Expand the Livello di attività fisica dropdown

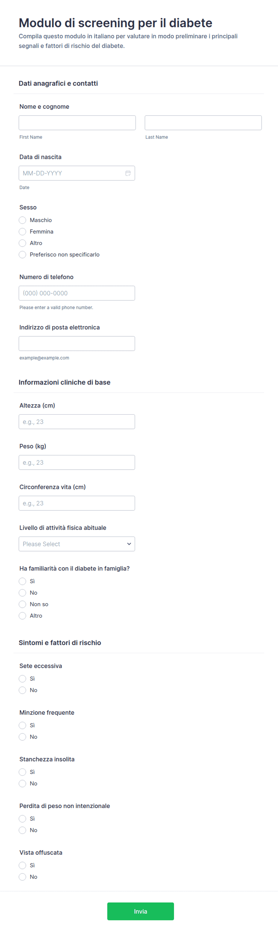(x=77, y=544)
